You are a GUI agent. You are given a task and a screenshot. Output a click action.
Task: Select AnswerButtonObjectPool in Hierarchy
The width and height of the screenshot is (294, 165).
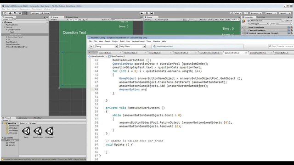pos(17,47)
